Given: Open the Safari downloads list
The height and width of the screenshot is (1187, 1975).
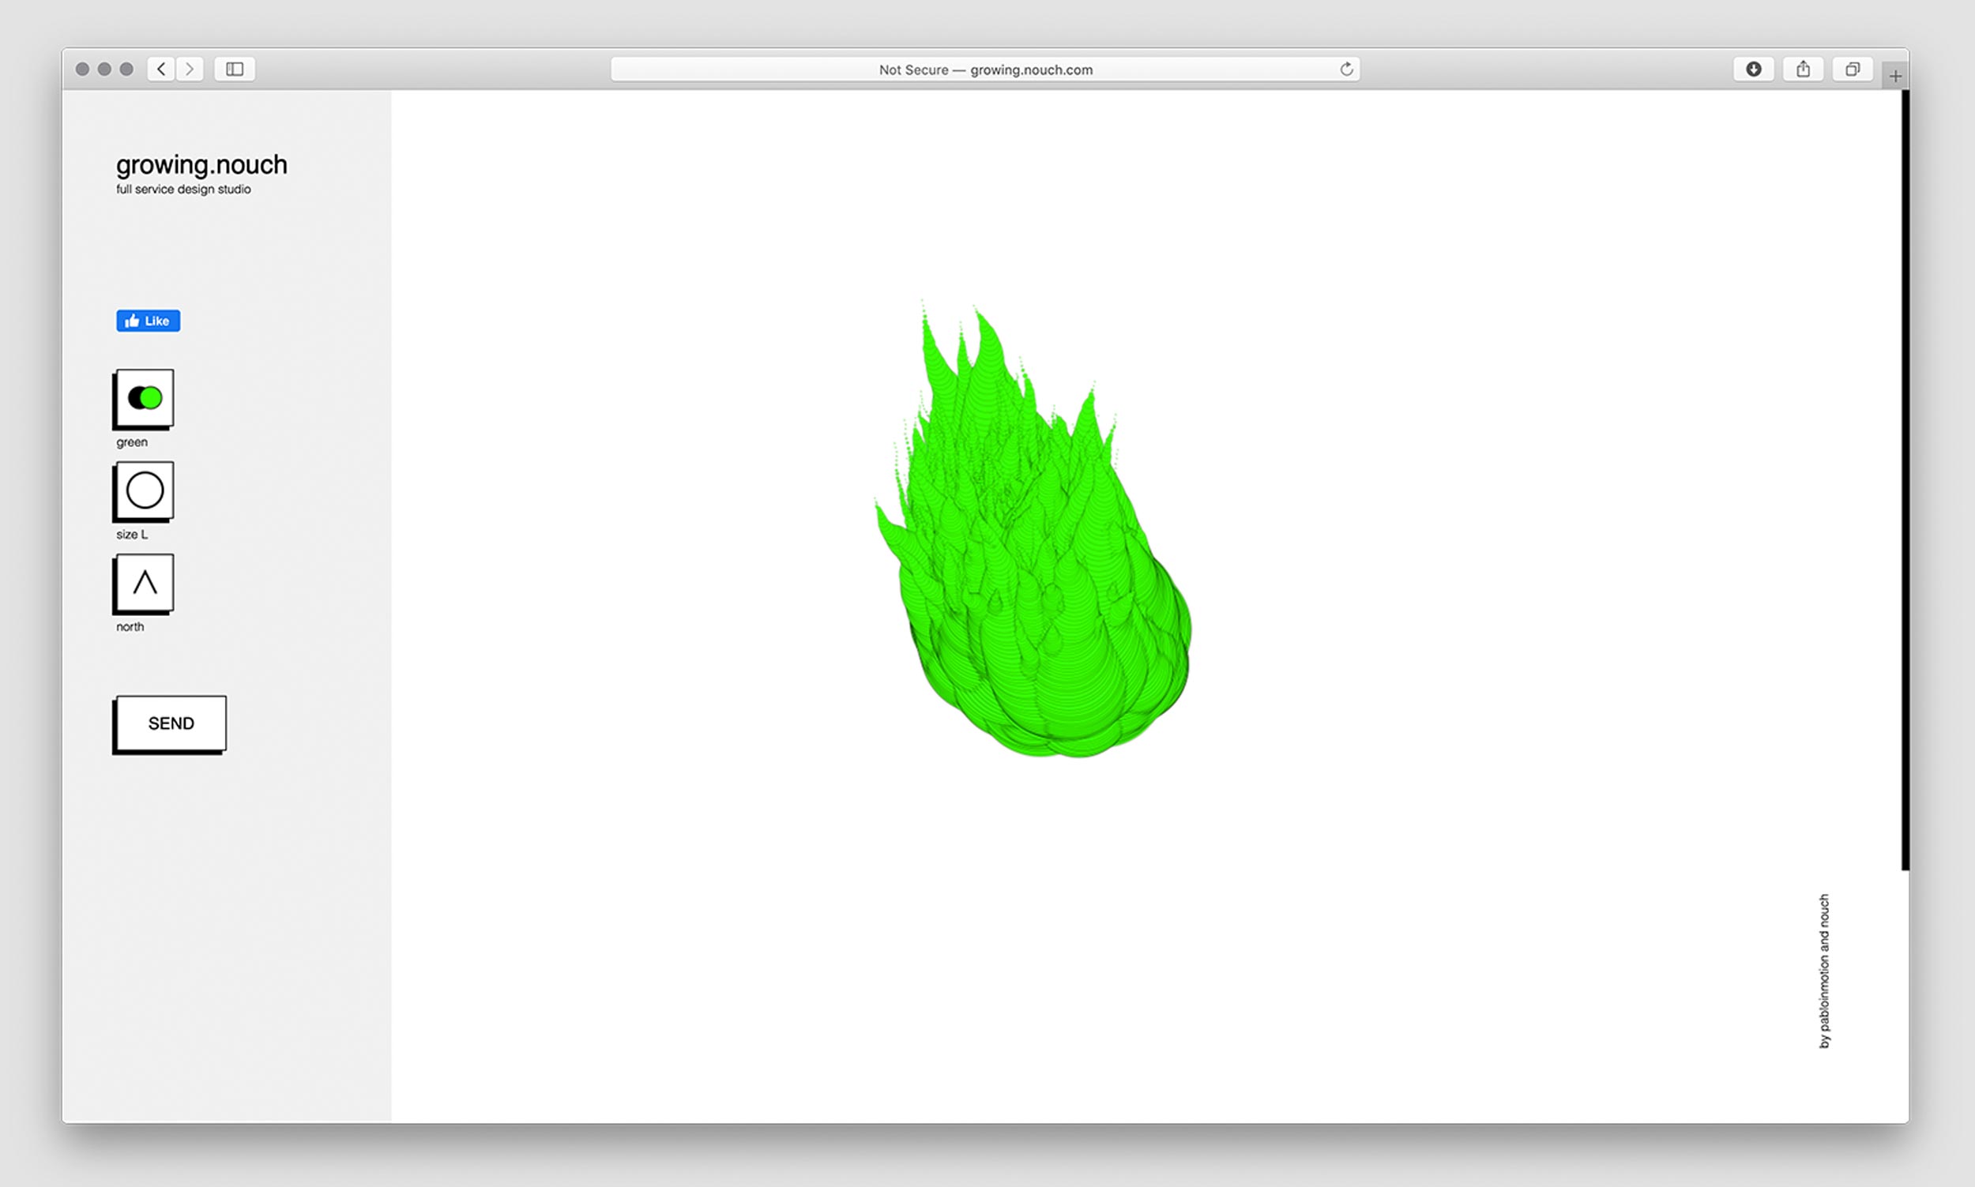Looking at the screenshot, I should pyautogui.click(x=1754, y=69).
